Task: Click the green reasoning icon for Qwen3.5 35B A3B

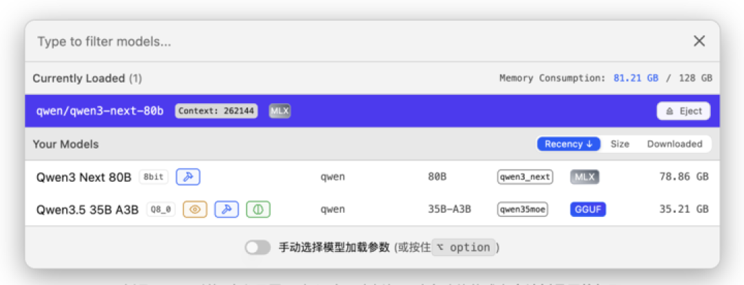Action: coord(258,209)
